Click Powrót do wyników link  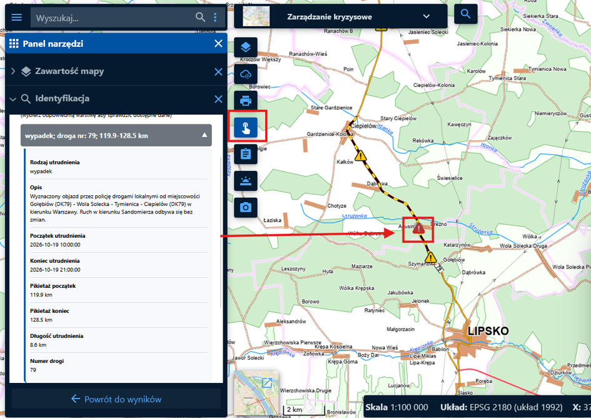[x=116, y=399]
